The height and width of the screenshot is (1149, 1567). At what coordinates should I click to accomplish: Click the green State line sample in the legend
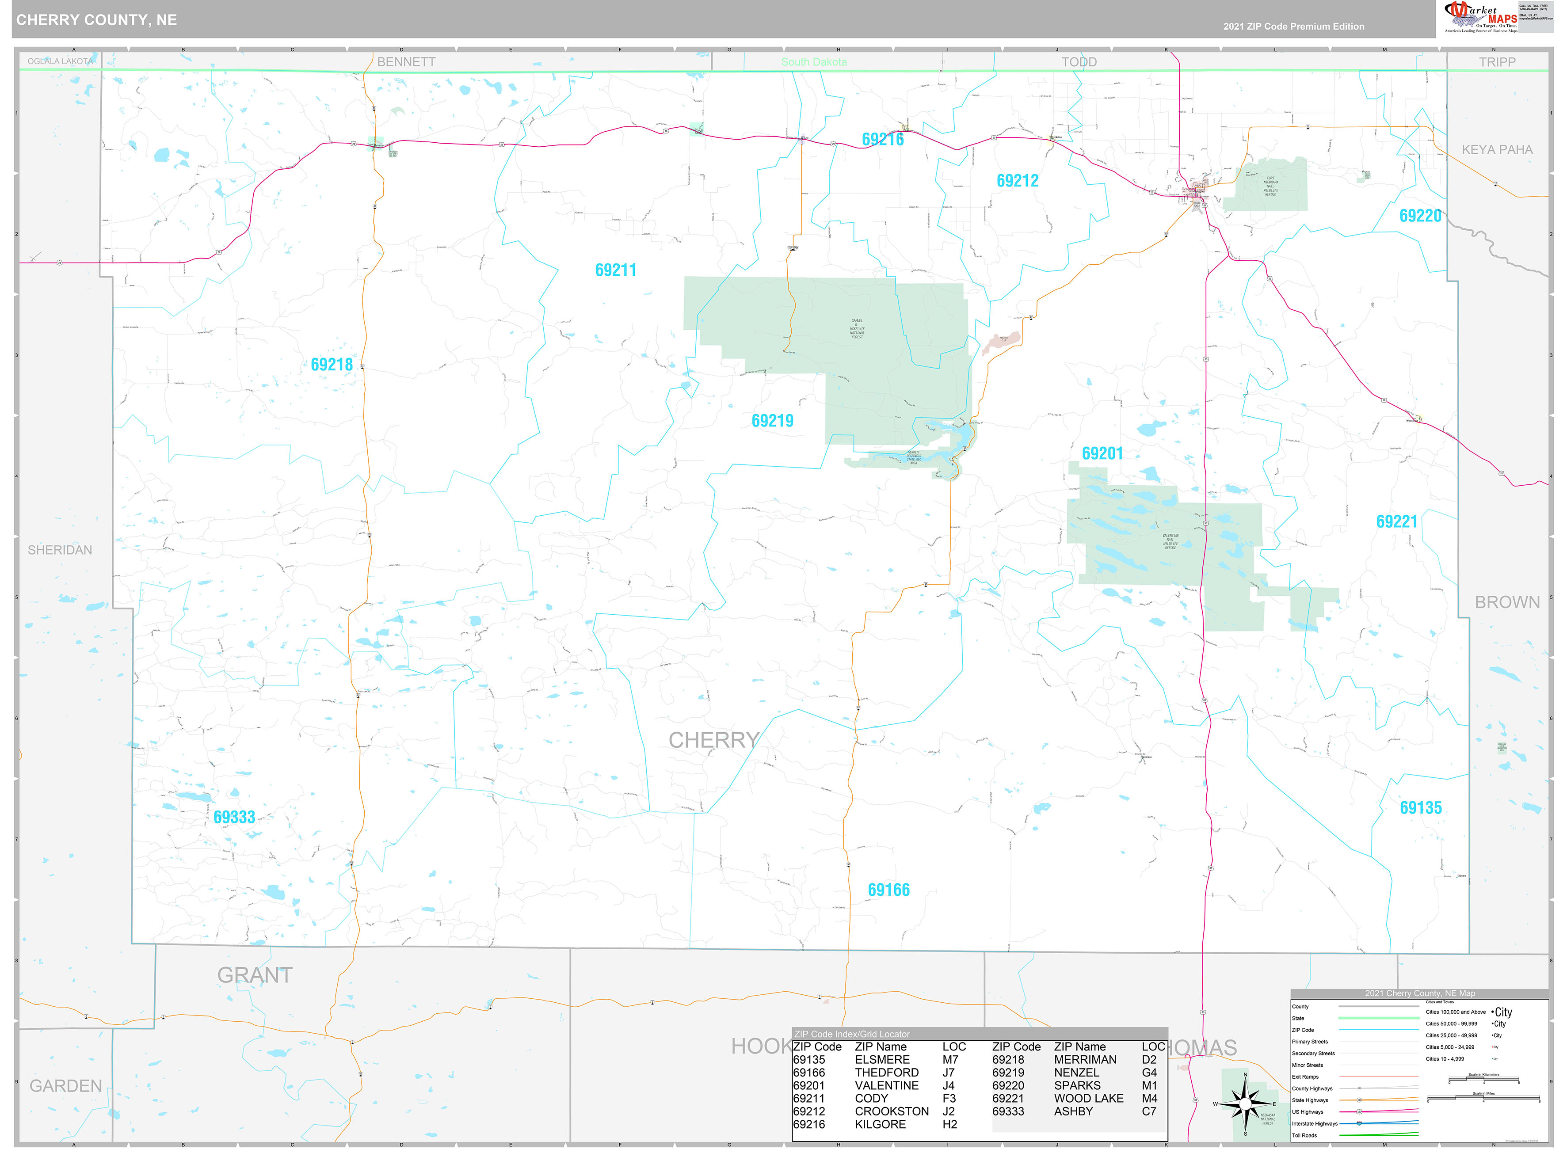pos(1379,1018)
